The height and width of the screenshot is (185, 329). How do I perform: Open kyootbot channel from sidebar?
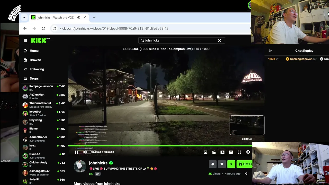pyautogui.click(x=44, y=113)
